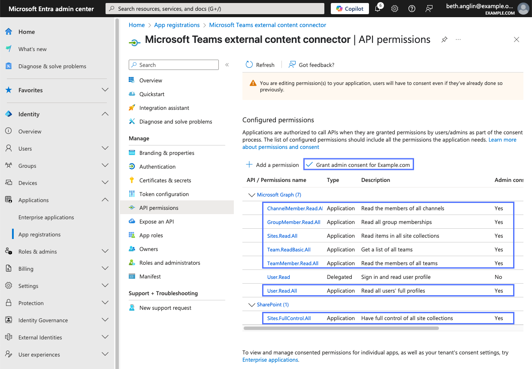Viewport: 532px width, 369px height.
Task: Click the Got feedback? icon
Action: 292,65
